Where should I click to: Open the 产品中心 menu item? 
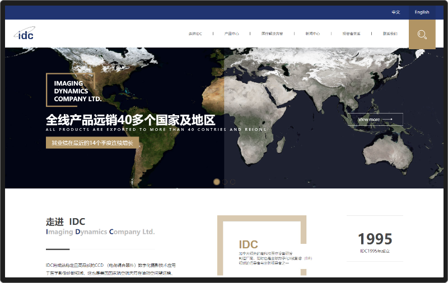point(231,34)
